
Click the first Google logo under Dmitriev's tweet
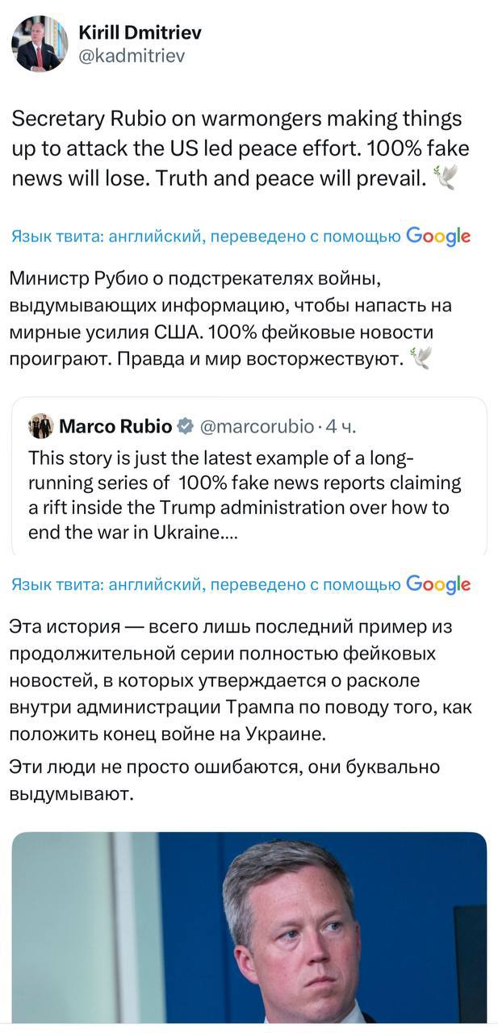click(x=438, y=236)
